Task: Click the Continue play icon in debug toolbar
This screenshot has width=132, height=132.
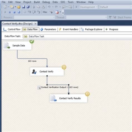Action: 5,12
